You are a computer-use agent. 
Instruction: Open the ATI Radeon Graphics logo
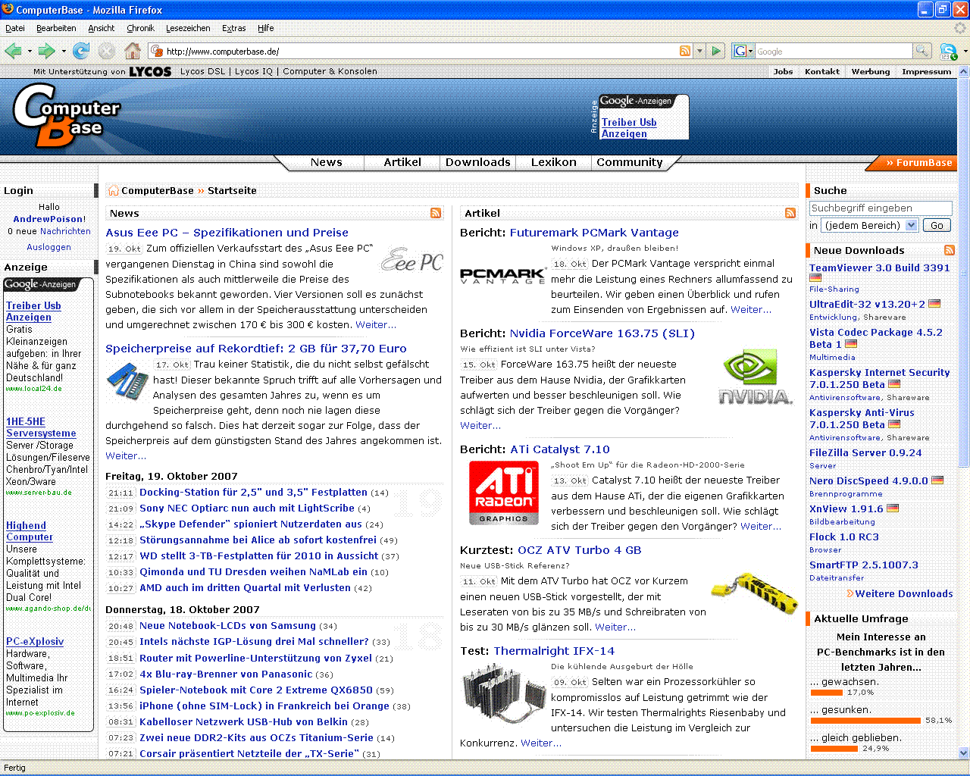click(503, 493)
